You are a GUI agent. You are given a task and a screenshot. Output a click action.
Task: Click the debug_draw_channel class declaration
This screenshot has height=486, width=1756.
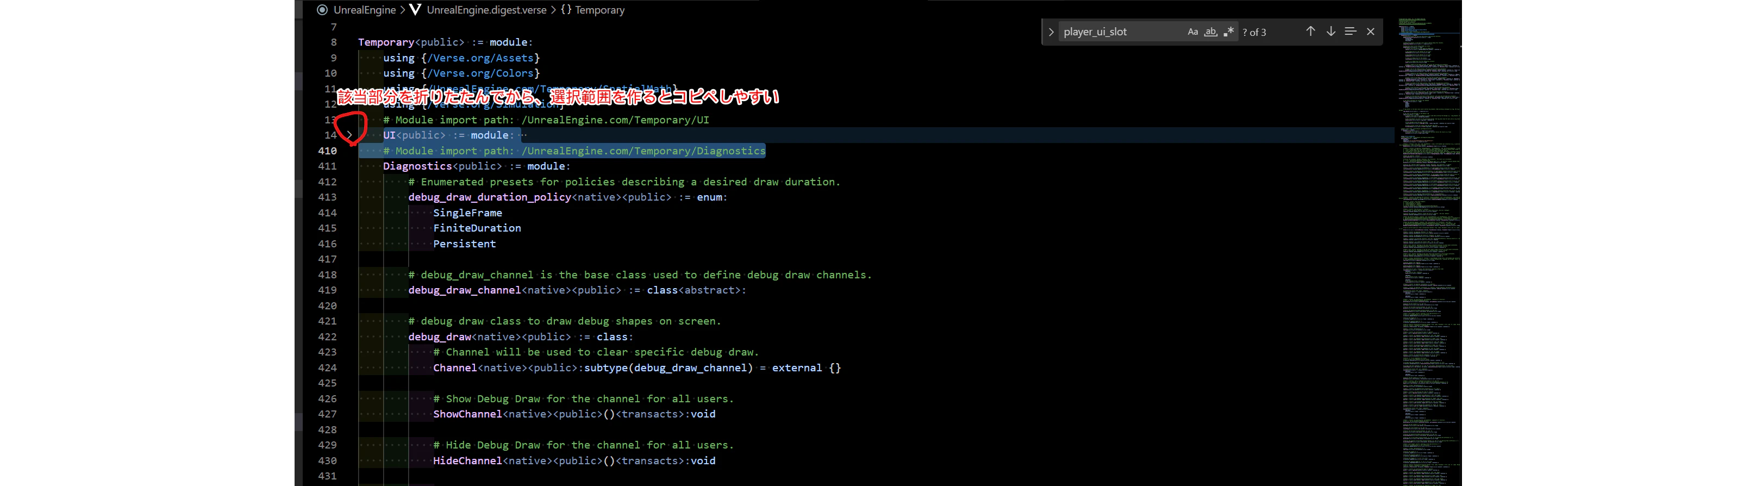pos(577,290)
